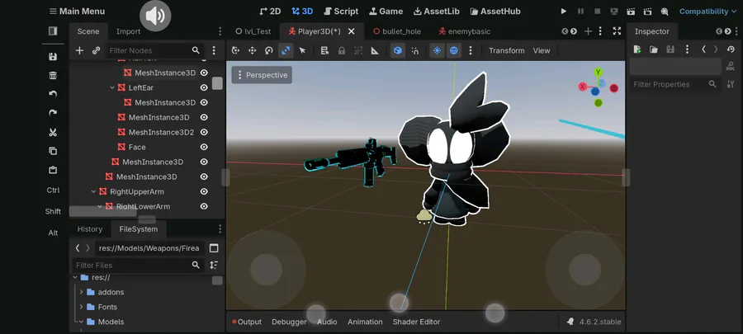Viewport: 743px width, 334px height.
Task: Open the enemybasic scene tab
Action: tap(464, 31)
